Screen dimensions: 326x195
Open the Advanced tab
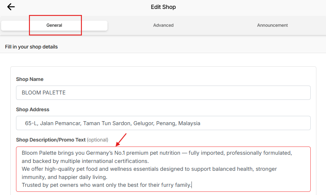(163, 25)
